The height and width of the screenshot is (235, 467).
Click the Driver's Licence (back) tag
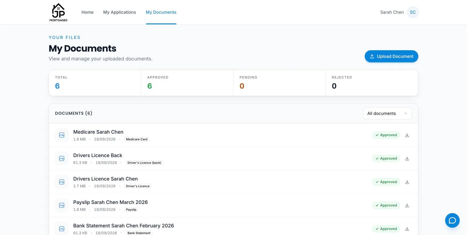144,163
